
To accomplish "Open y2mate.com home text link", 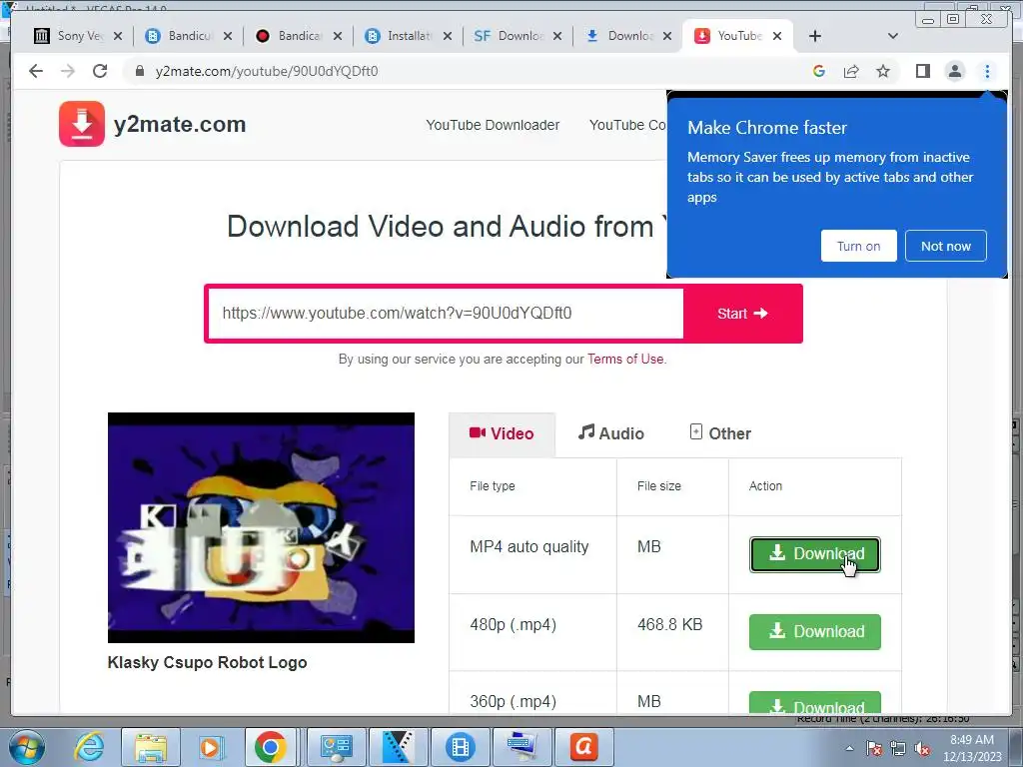I will point(180,124).
